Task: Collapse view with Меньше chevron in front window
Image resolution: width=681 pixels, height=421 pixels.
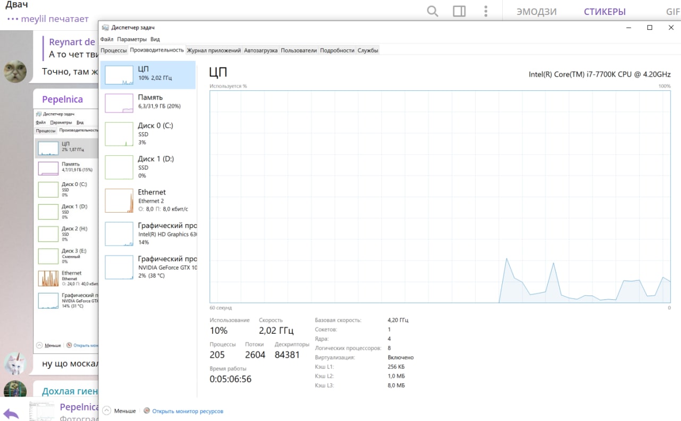Action: 106,411
